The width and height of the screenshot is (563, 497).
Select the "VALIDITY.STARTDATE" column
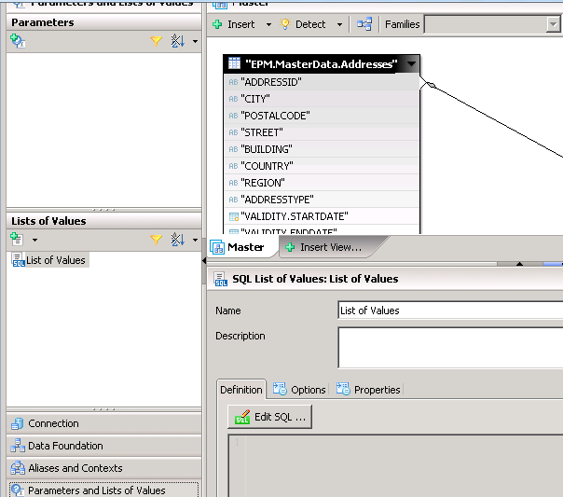click(322, 216)
